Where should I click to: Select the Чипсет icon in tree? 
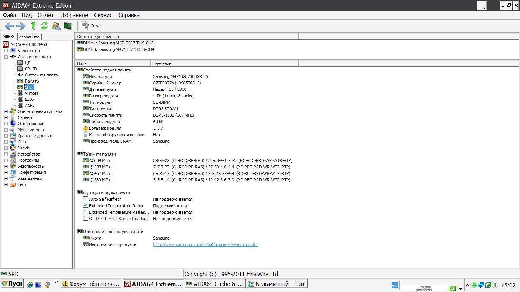click(x=20, y=93)
